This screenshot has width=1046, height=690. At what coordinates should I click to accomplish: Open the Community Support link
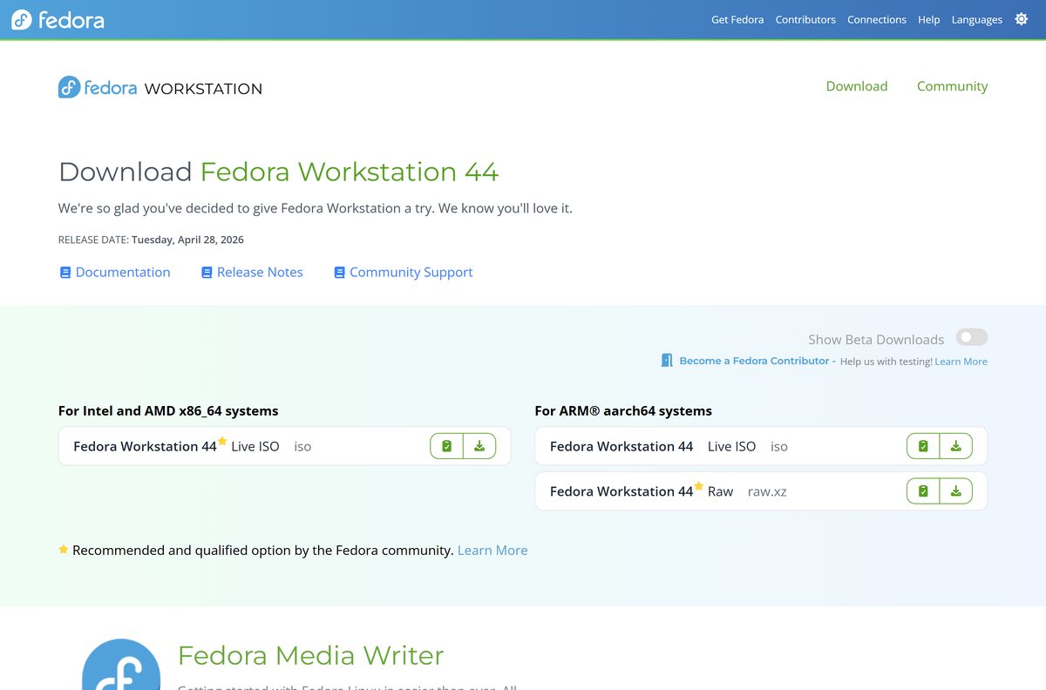coord(404,272)
